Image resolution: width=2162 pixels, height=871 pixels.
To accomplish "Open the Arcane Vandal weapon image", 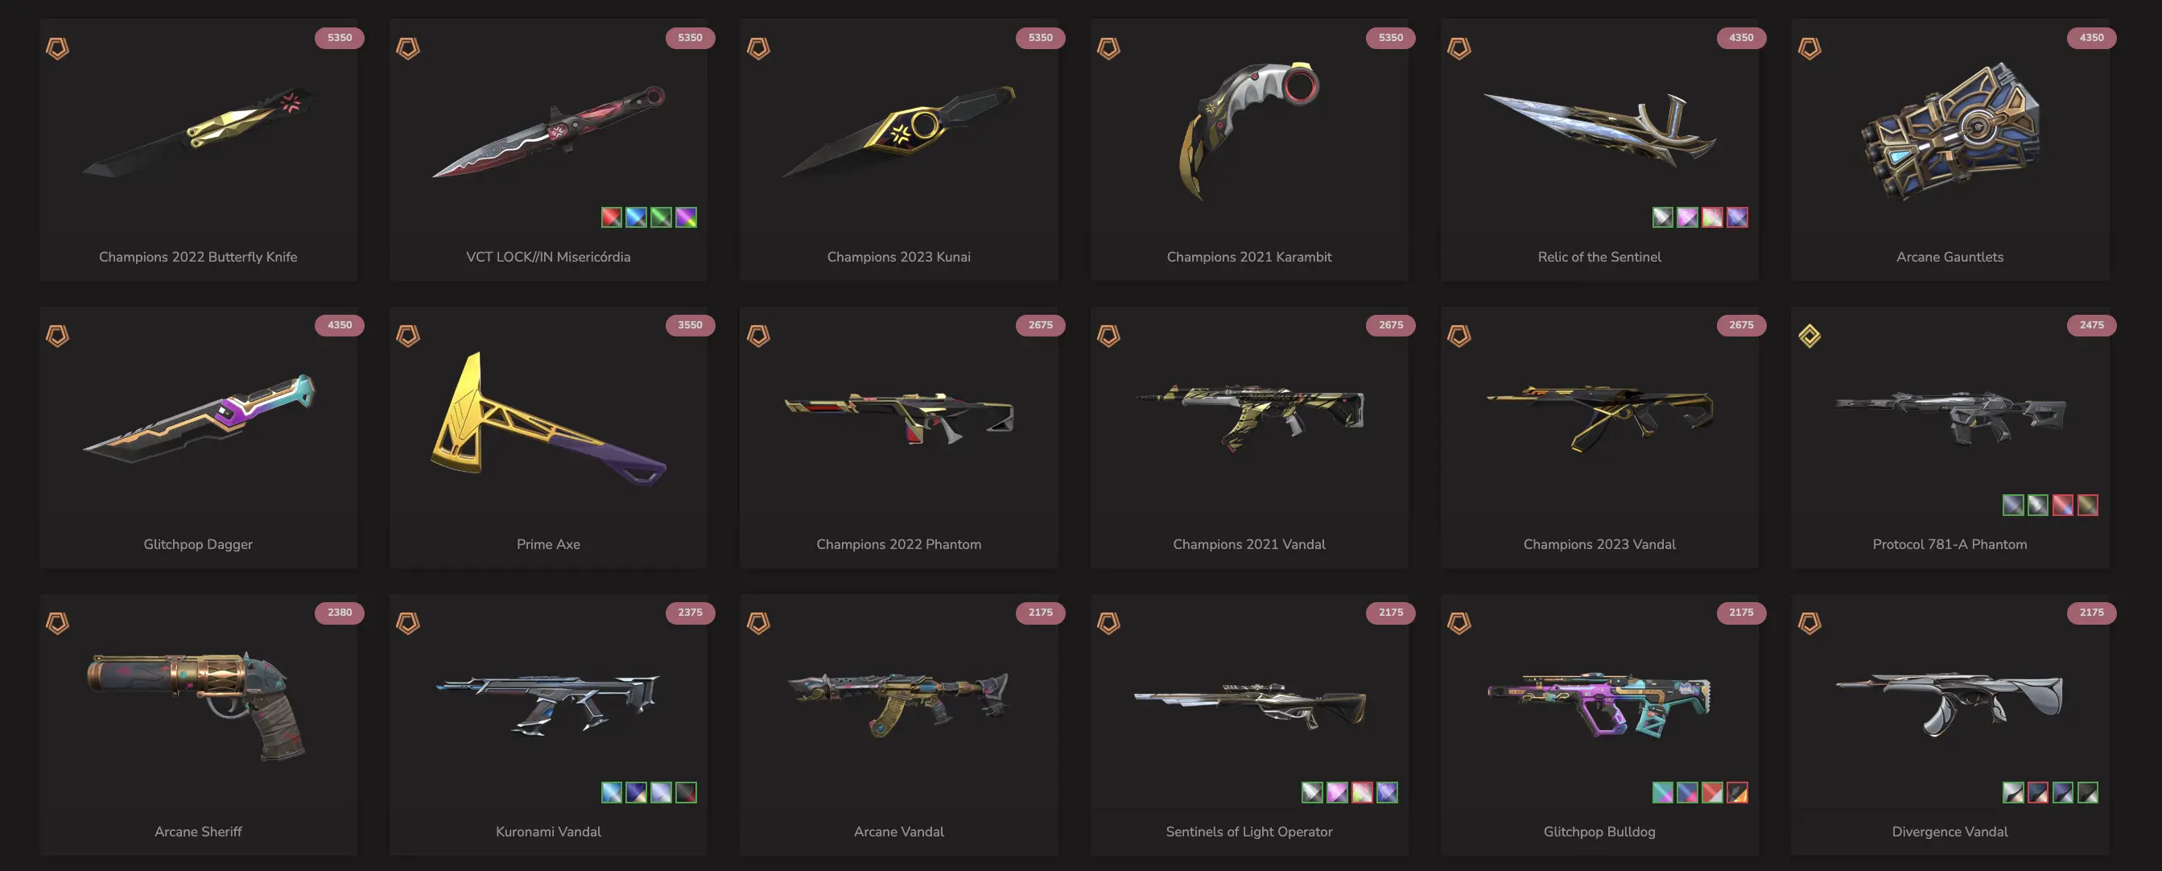I will pos(899,704).
